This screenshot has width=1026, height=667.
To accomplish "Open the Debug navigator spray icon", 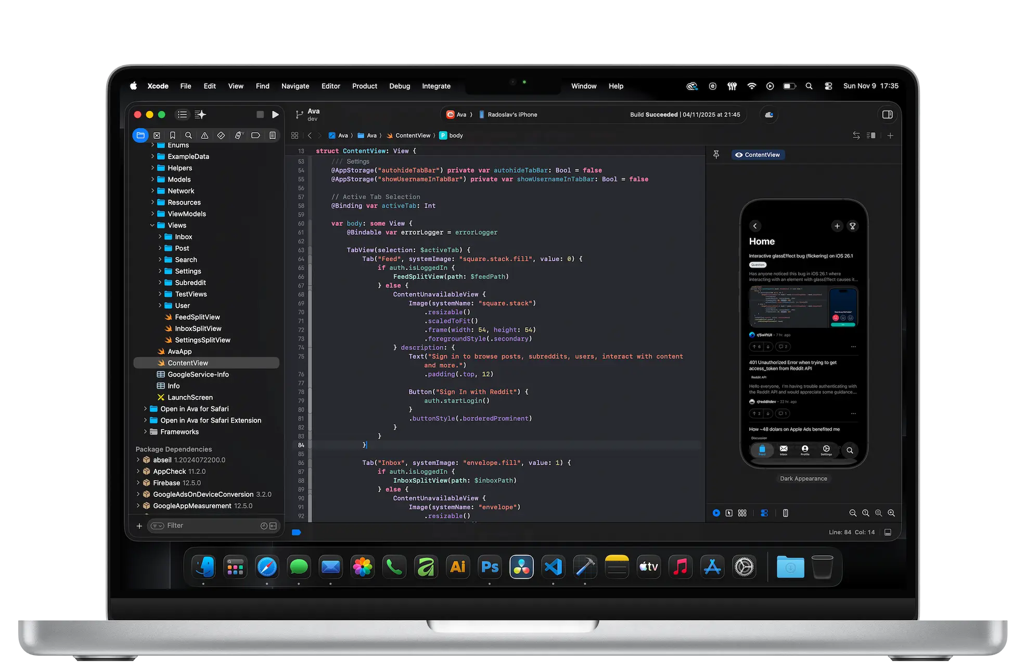I will click(238, 135).
